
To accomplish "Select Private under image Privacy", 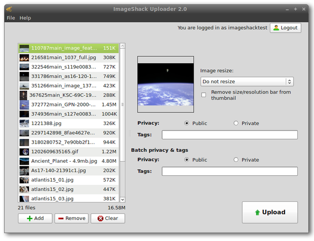I will pyautogui.click(x=236, y=123).
